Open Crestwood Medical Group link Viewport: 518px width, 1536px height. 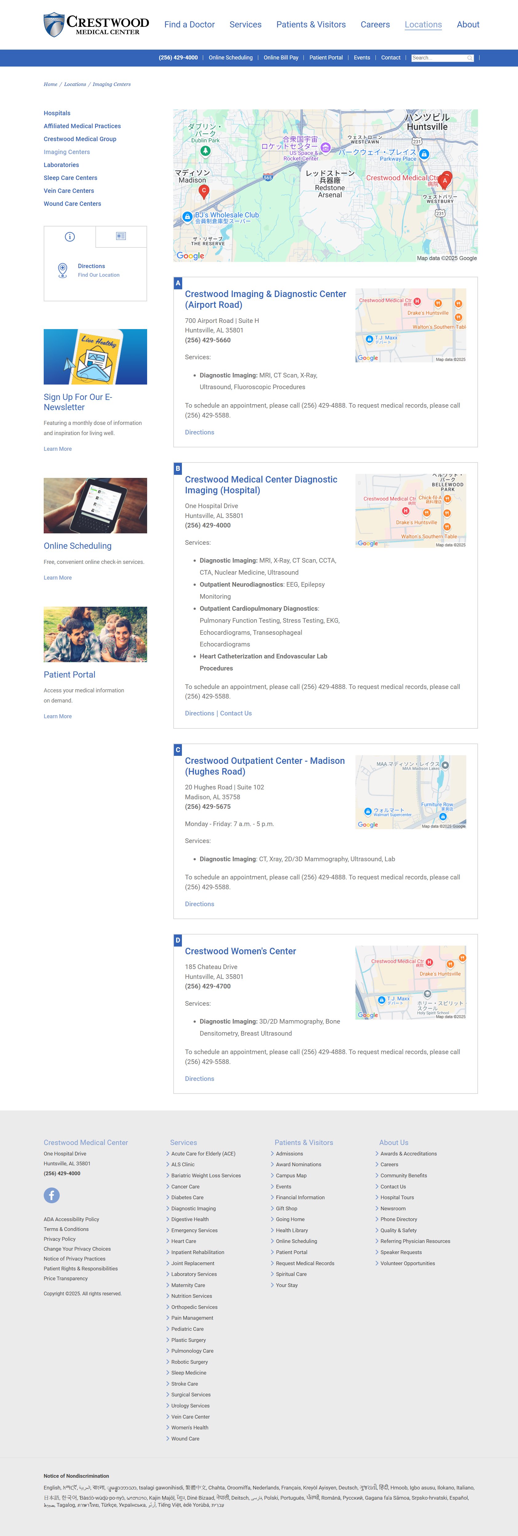(x=80, y=139)
